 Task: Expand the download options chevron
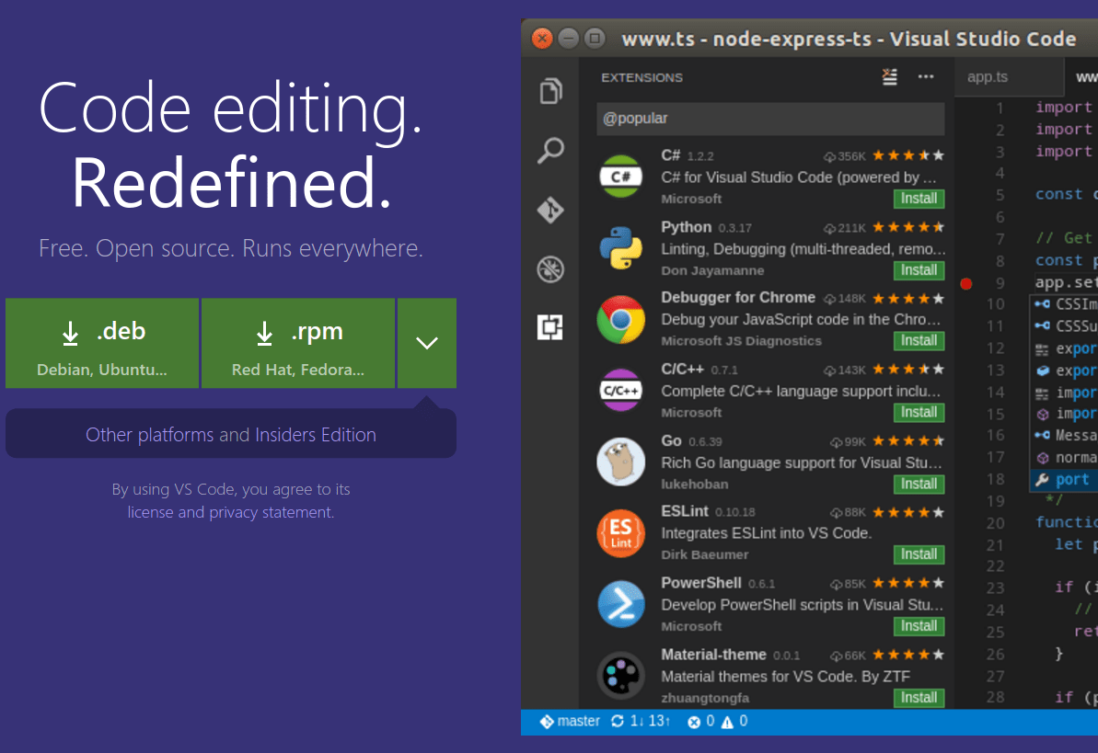tap(427, 343)
